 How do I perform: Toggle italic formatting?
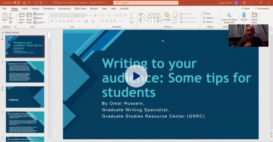click(x=56, y=21)
